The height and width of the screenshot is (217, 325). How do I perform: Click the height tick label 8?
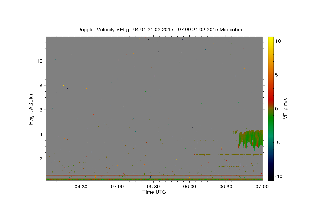point(41,85)
